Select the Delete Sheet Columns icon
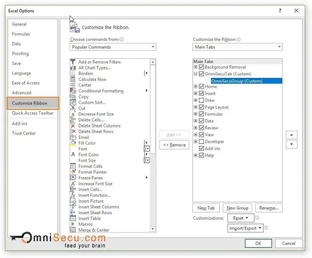Screen dimensions: 312x258 (73, 126)
